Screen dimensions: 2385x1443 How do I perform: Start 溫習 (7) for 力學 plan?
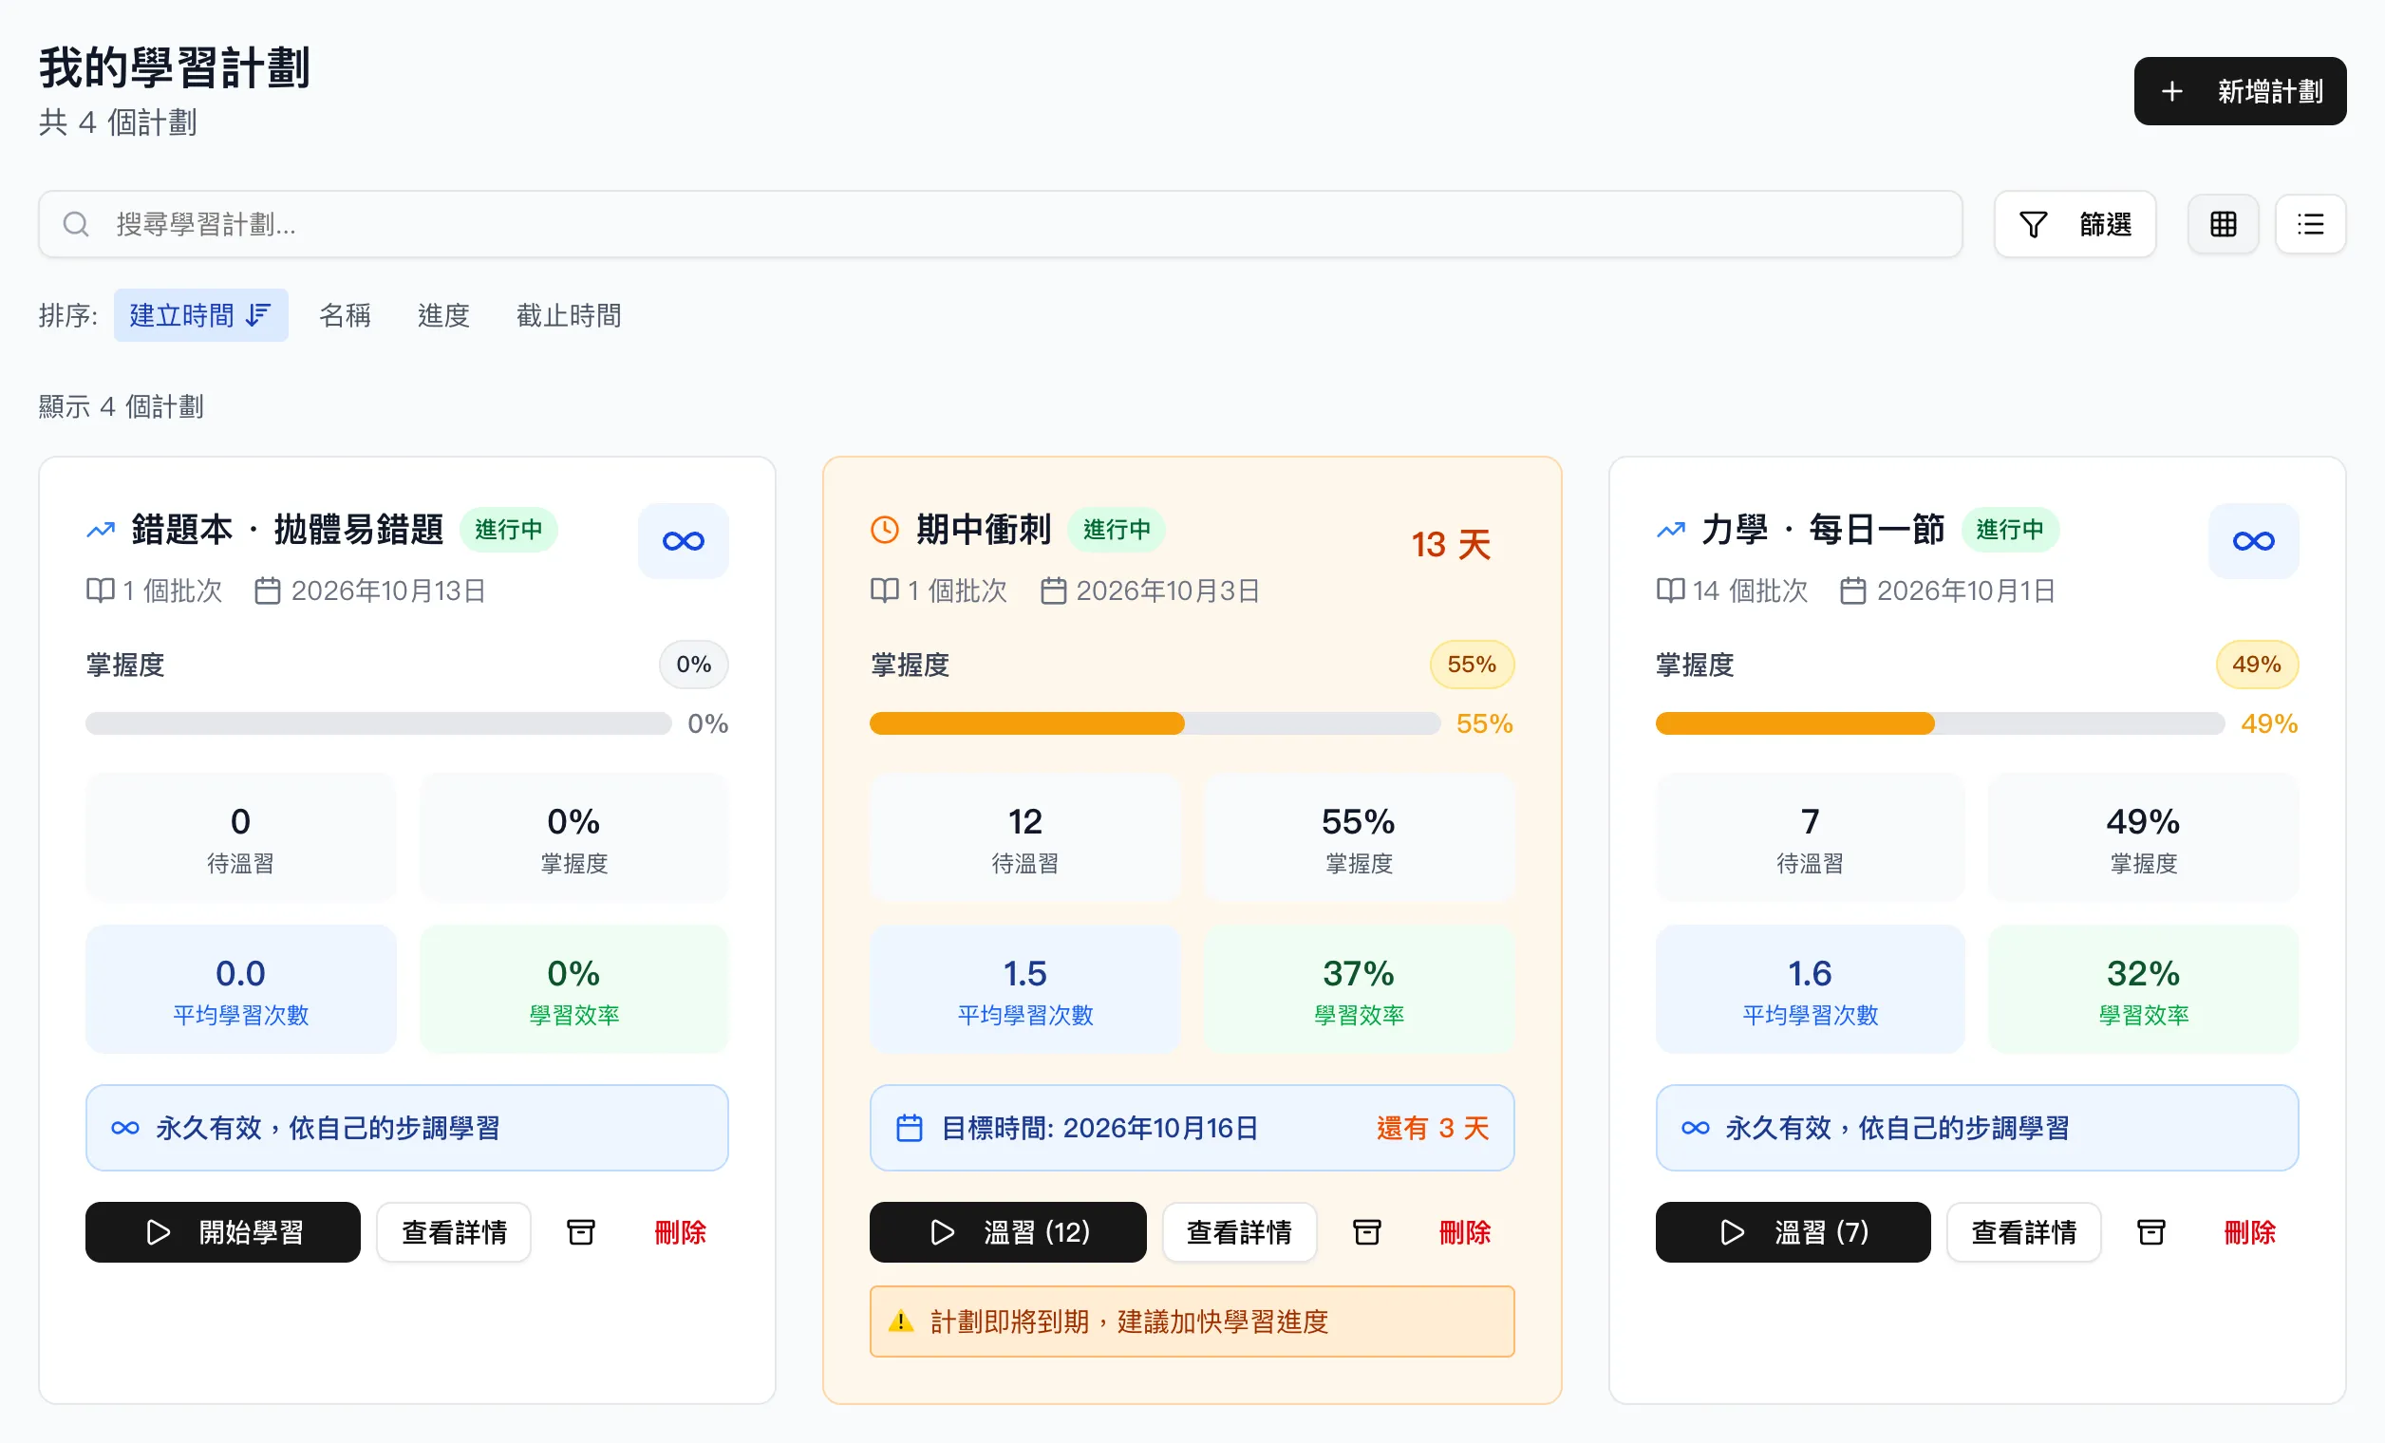1793,1232
